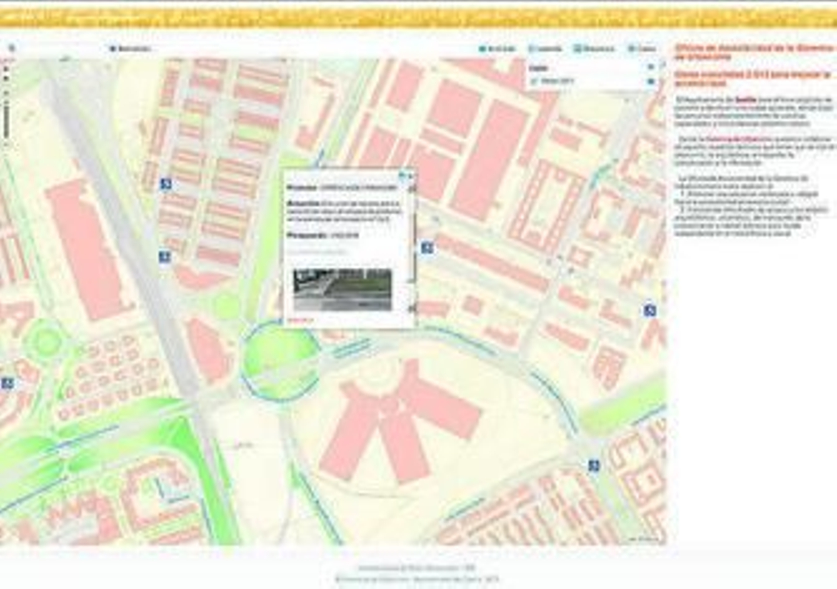Open the Leyenda toolbar item
The width and height of the screenshot is (837, 589).
tap(545, 49)
